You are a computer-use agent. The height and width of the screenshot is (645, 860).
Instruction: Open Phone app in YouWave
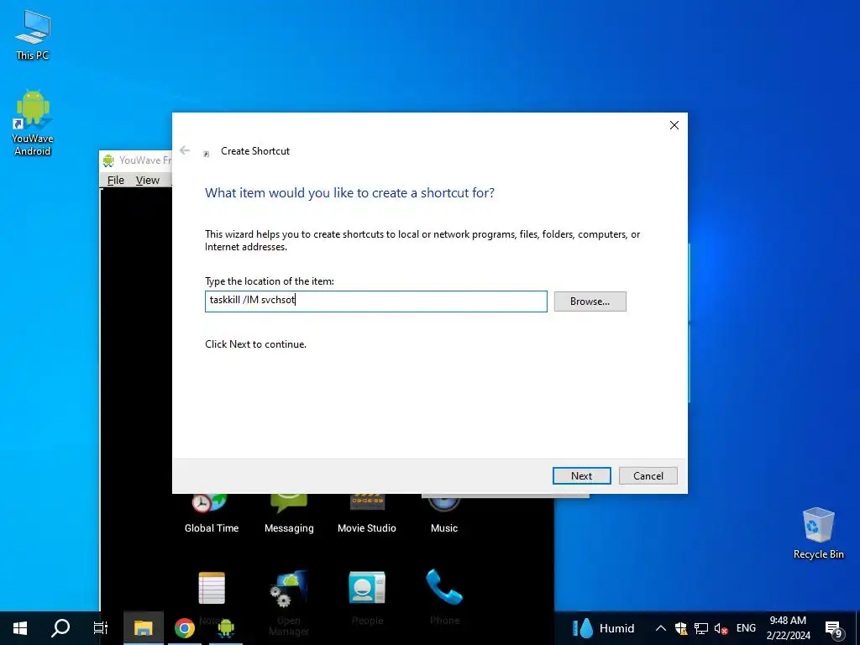coord(444,597)
